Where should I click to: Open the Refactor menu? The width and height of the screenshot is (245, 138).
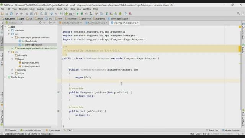coord(50,9)
